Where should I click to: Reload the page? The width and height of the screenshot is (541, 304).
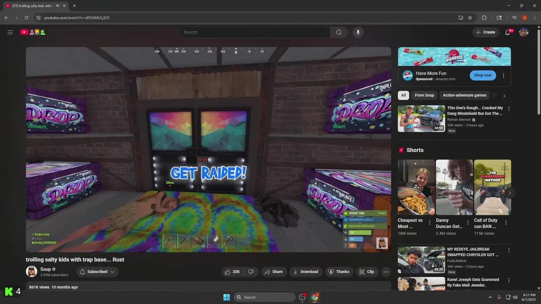coord(26,18)
